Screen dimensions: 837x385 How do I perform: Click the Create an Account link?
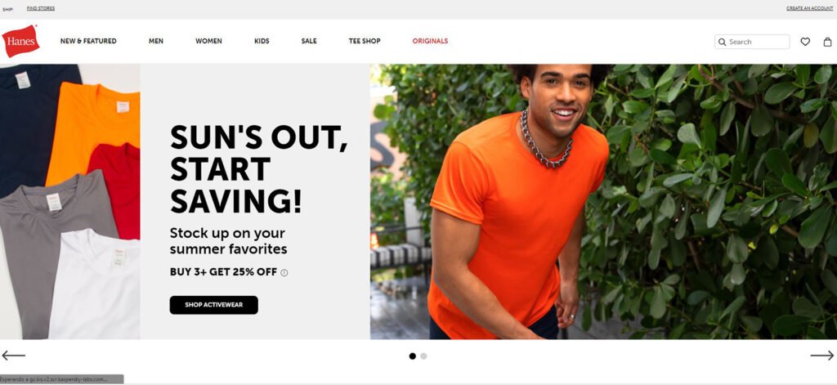point(809,8)
